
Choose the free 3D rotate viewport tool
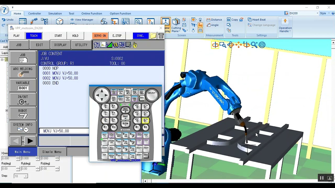tap(231, 45)
